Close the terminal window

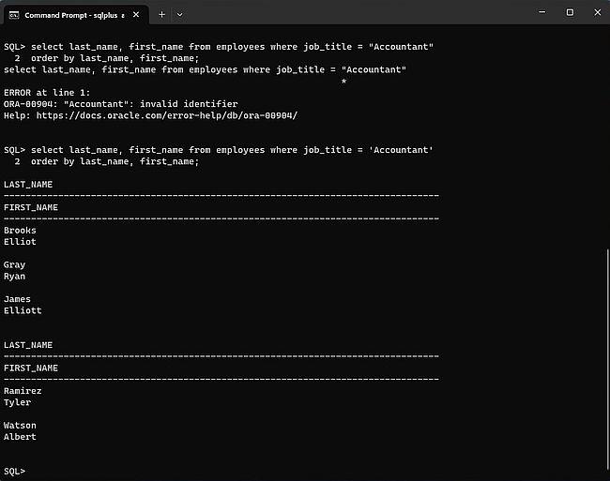tap(596, 13)
